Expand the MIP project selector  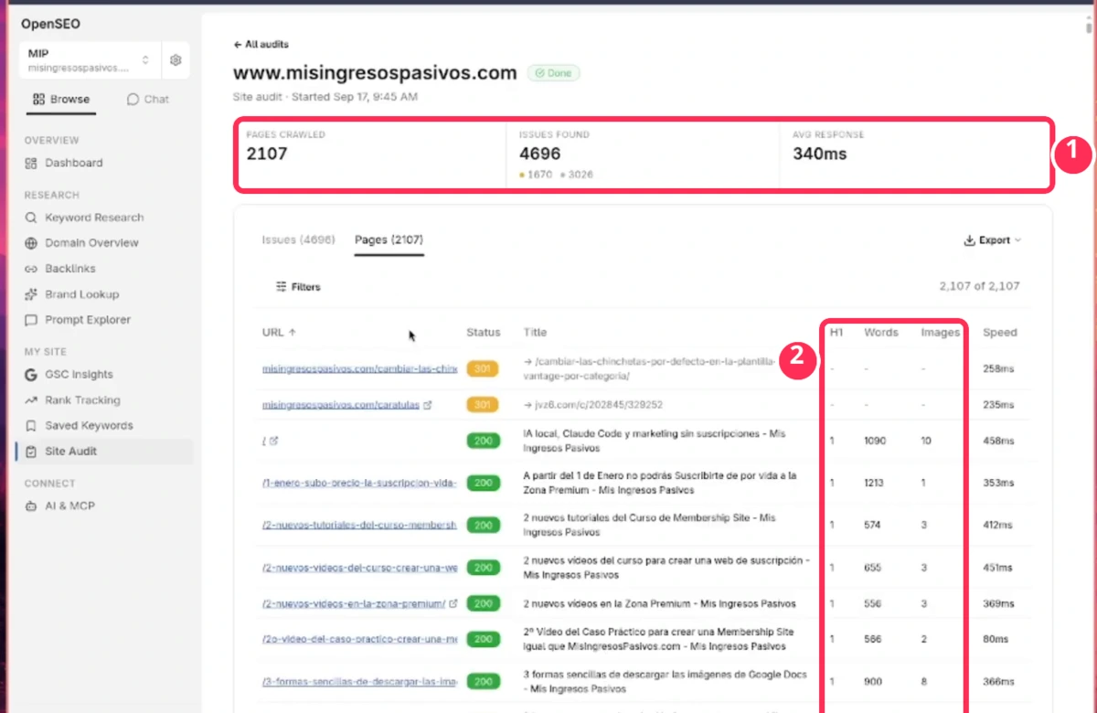pyautogui.click(x=90, y=59)
